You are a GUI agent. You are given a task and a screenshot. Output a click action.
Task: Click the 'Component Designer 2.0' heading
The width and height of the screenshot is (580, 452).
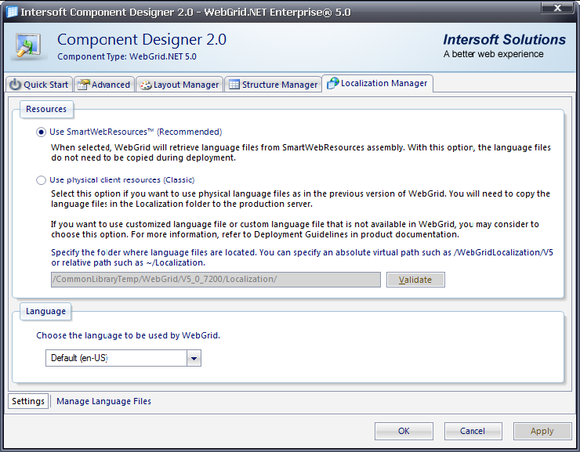pyautogui.click(x=142, y=39)
